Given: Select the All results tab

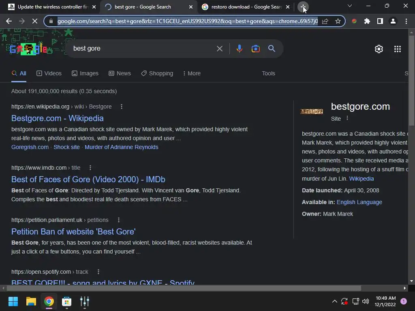Looking at the screenshot, I should (x=19, y=73).
